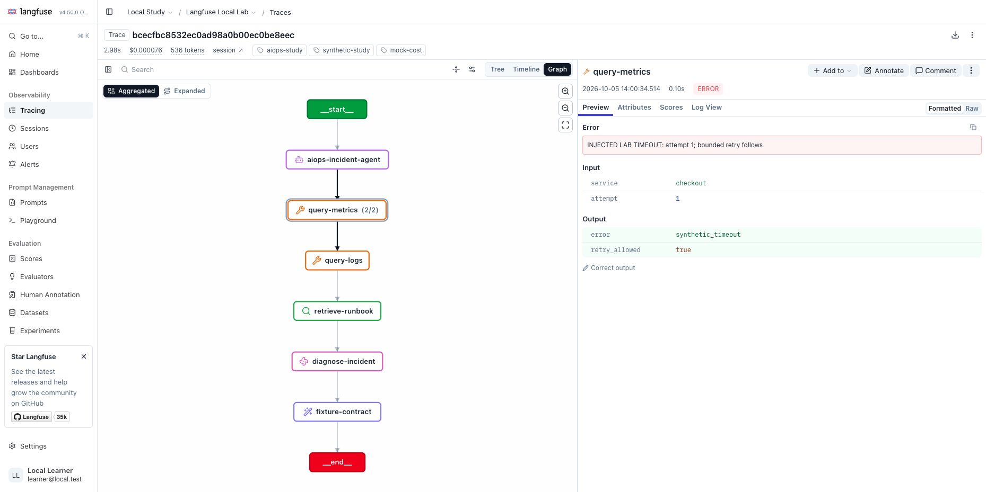This screenshot has width=986, height=492.
Task: Close the Star Langfuse card
Action: pos(83,356)
